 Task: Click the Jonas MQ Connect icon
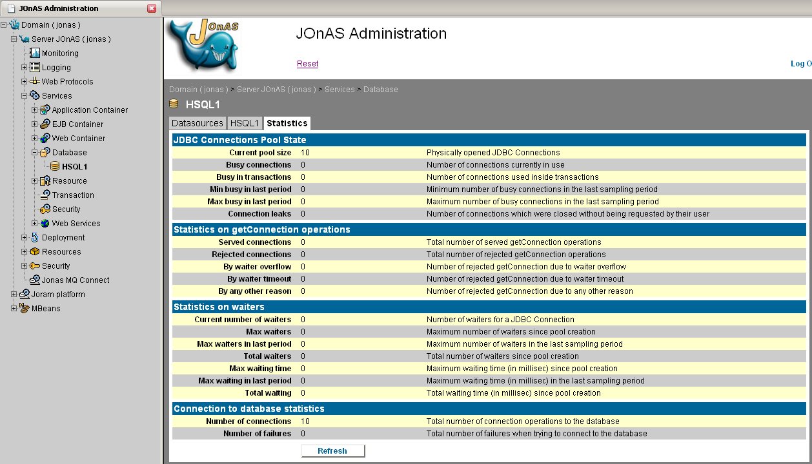35,280
